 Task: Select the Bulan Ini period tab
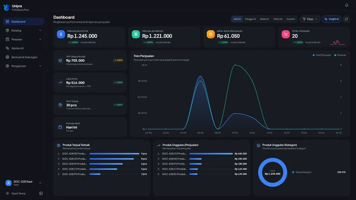click(x=264, y=19)
